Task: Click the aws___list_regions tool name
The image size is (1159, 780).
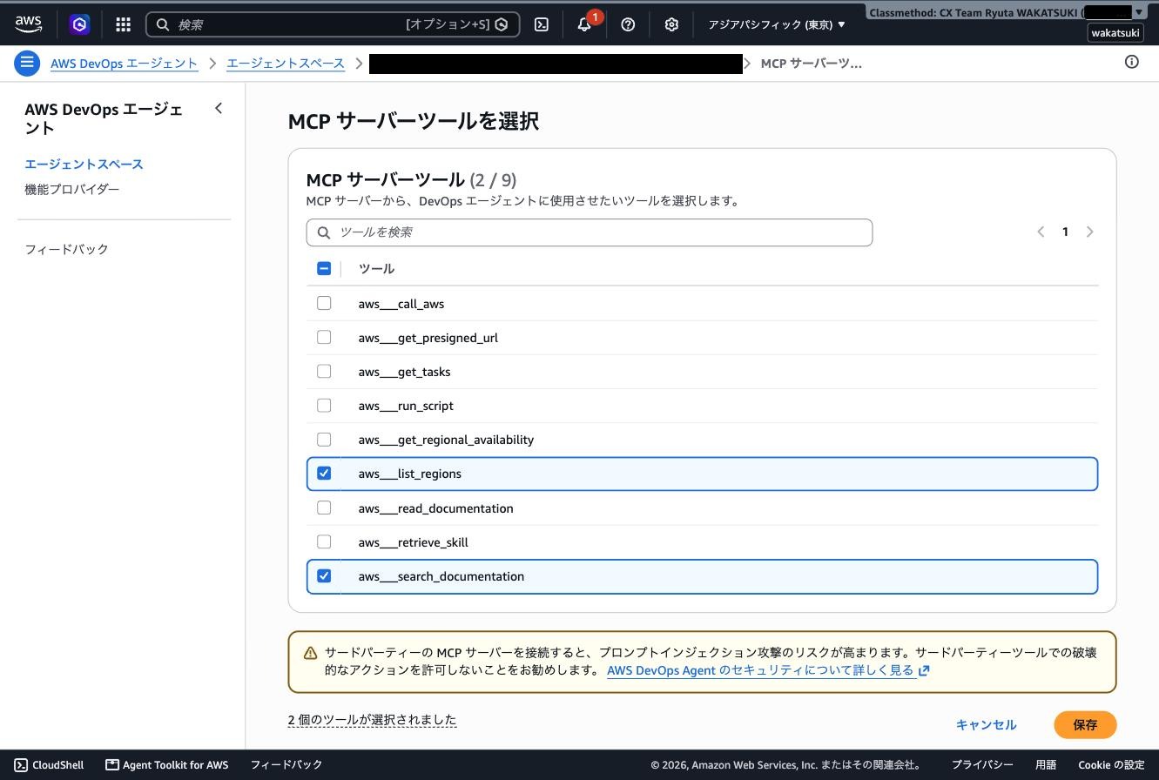Action: (x=410, y=474)
